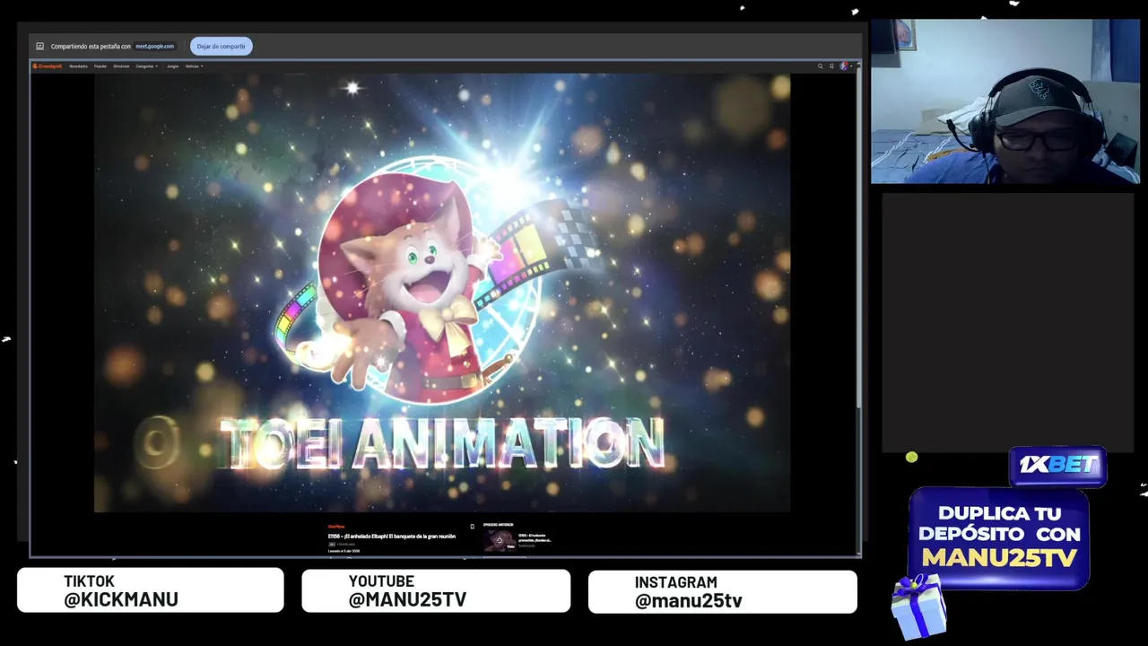The width and height of the screenshot is (1148, 646).
Task: Open the Simulcast navigation item
Action: pos(121,65)
